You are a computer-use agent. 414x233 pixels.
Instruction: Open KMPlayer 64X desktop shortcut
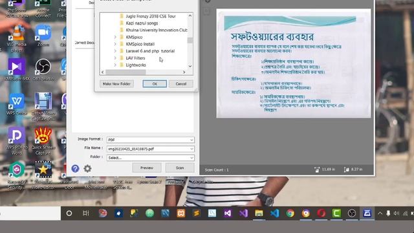point(17,69)
